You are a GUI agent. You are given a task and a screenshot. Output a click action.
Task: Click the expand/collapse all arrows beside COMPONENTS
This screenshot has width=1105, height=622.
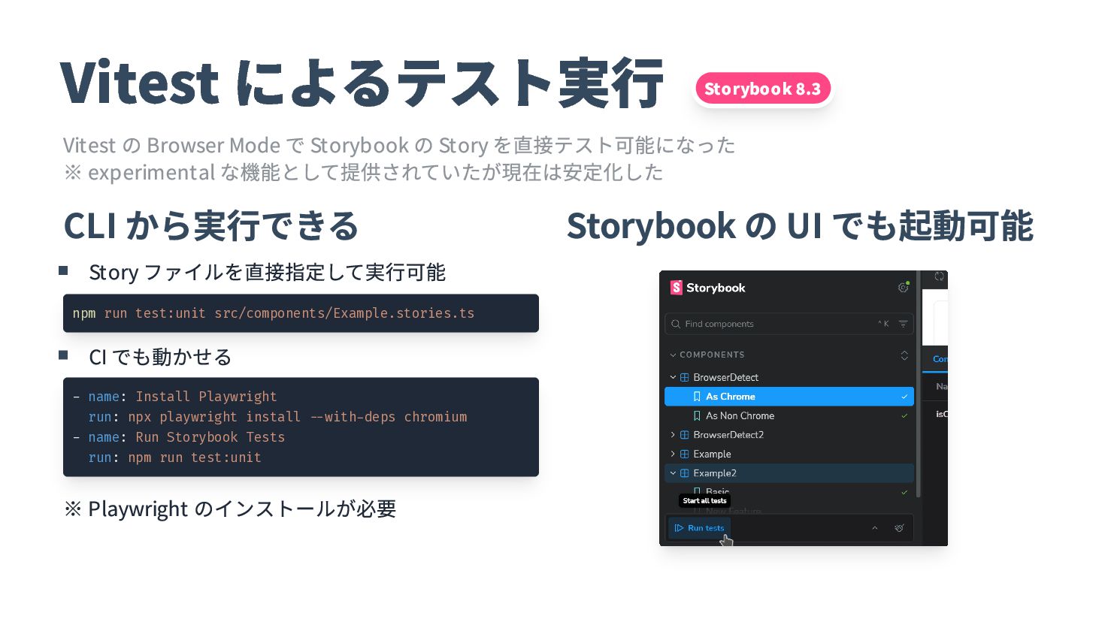tap(904, 355)
